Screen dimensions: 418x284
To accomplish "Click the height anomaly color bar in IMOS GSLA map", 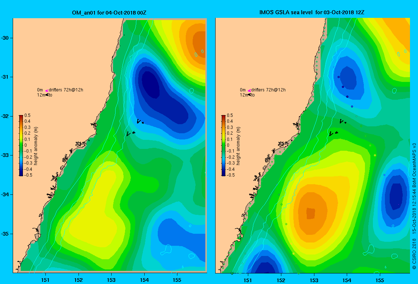I will coord(224,146).
